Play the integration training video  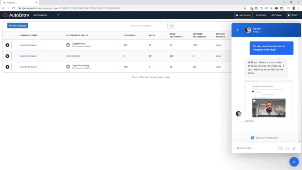[x=268, y=107]
